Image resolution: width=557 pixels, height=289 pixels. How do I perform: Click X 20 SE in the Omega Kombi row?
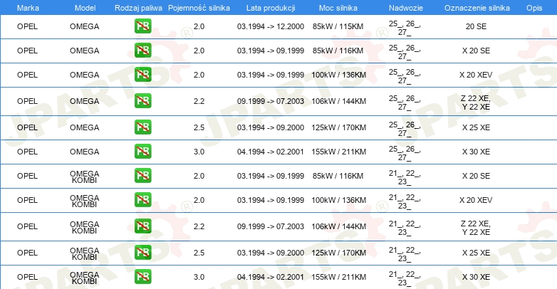click(x=476, y=176)
